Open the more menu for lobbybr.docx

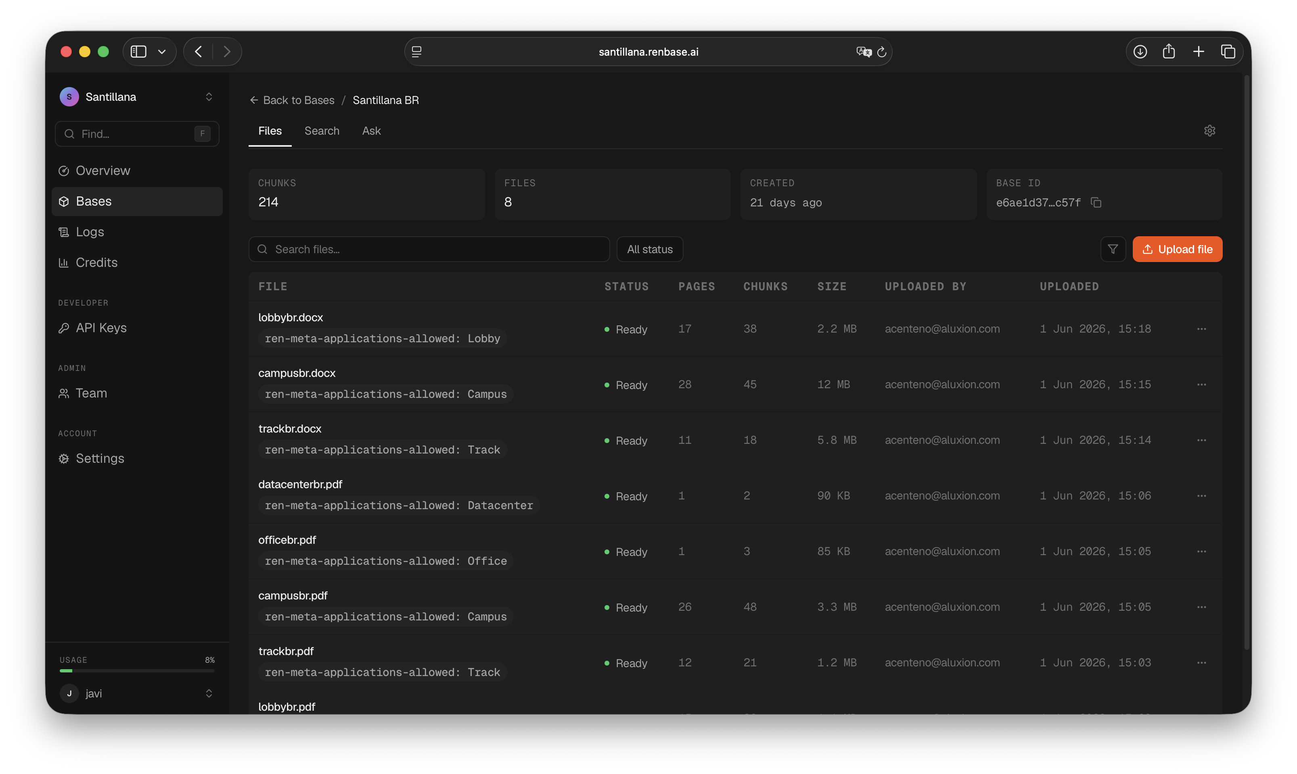pos(1201,329)
